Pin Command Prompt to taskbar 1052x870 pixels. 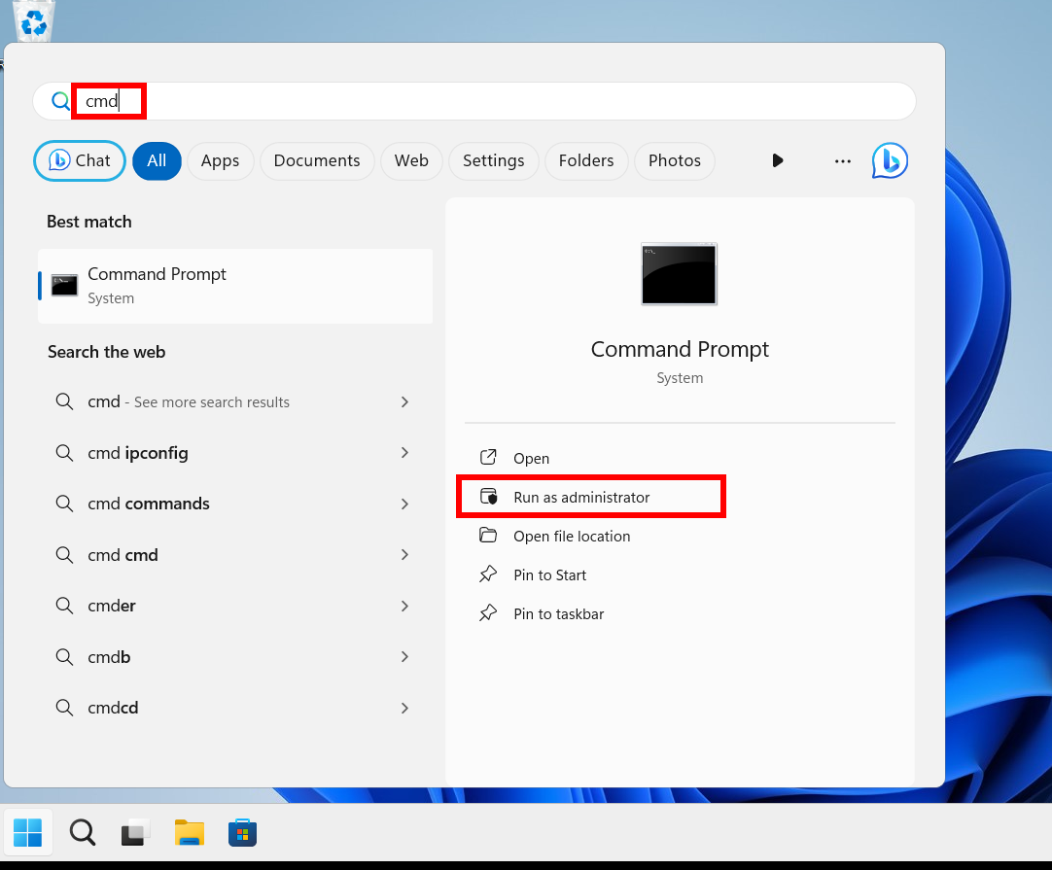pyautogui.click(x=558, y=614)
